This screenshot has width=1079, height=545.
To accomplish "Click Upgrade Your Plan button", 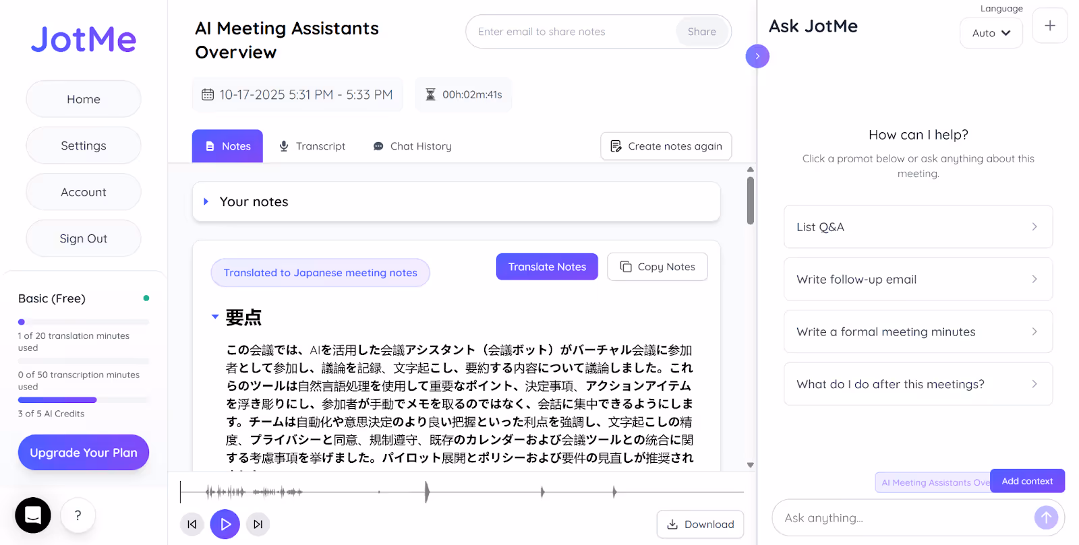I will (84, 453).
